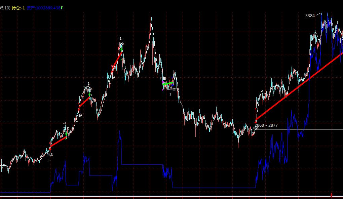Click the lowest 开多 marker labeled 1
This screenshot has width=343, height=199.
50,155
